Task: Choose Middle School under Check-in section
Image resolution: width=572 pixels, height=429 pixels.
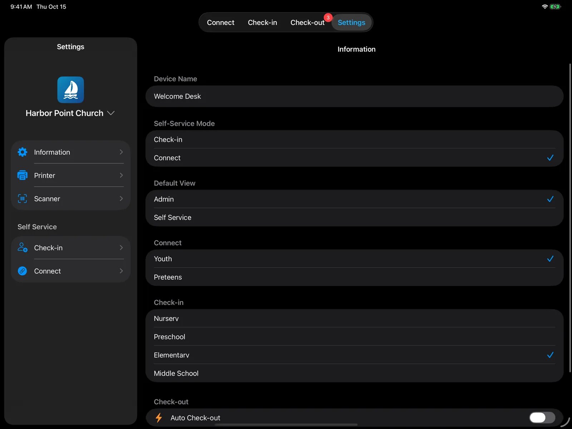Action: tap(354, 373)
